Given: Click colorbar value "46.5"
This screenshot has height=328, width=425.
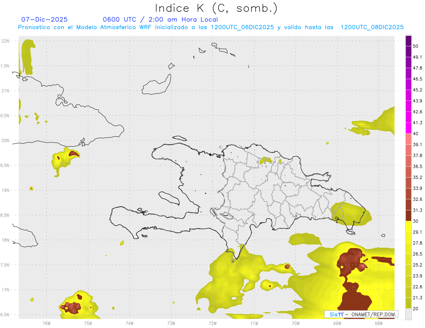Looking at the screenshot, I should pyautogui.click(x=418, y=79).
